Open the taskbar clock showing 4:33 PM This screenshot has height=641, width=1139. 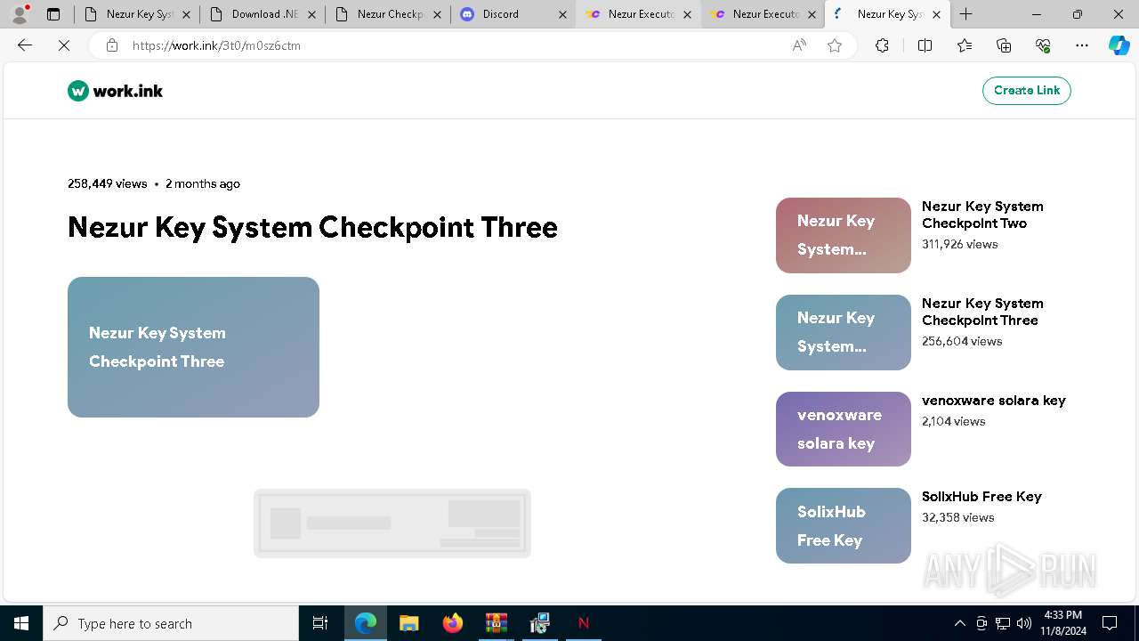coord(1062,623)
